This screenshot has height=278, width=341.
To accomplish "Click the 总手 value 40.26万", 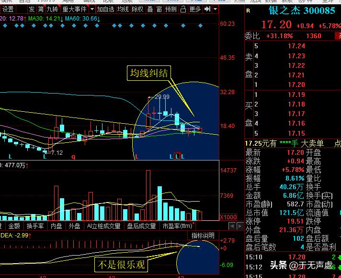I will pyautogui.click(x=291, y=187).
